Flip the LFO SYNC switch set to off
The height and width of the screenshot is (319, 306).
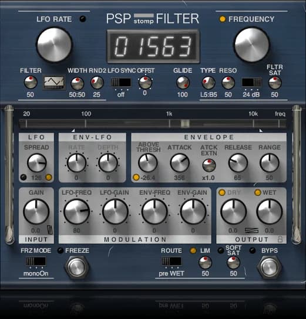click(x=121, y=83)
